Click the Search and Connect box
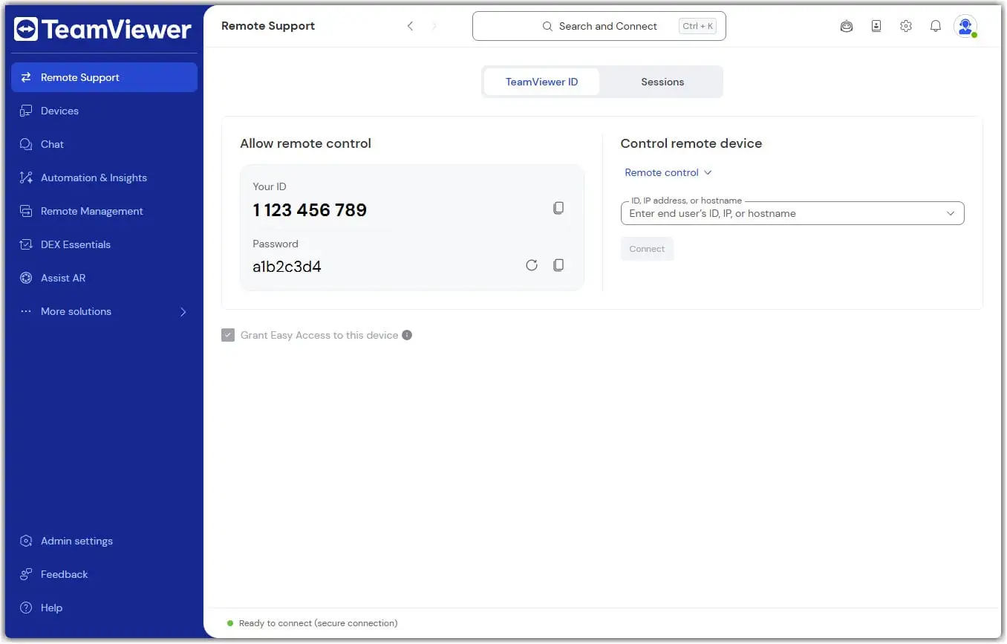The image size is (1007, 644). click(599, 26)
